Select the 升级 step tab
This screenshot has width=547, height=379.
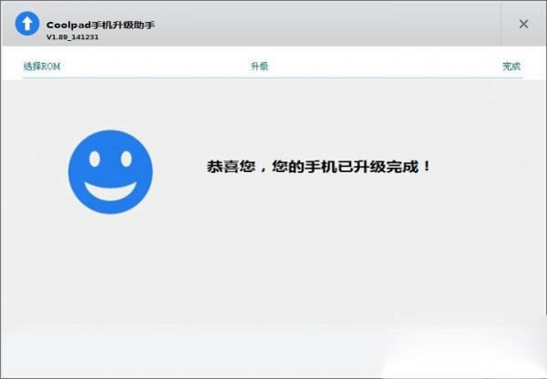pyautogui.click(x=259, y=67)
